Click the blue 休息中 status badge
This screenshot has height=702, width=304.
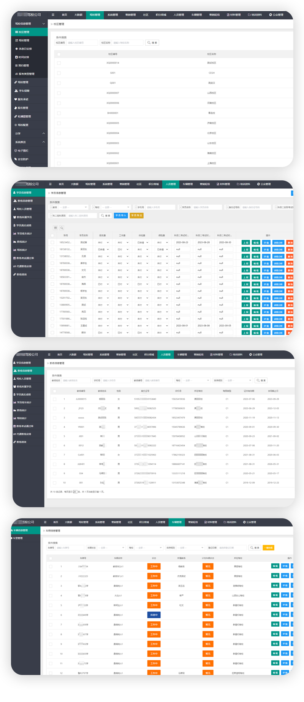[154, 615]
